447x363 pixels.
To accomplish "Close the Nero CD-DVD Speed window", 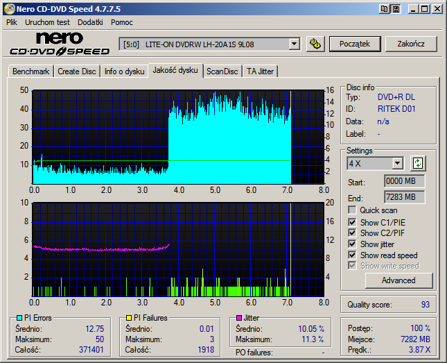I will 437,9.
